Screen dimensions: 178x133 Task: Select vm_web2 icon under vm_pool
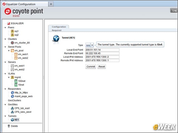click(16, 58)
